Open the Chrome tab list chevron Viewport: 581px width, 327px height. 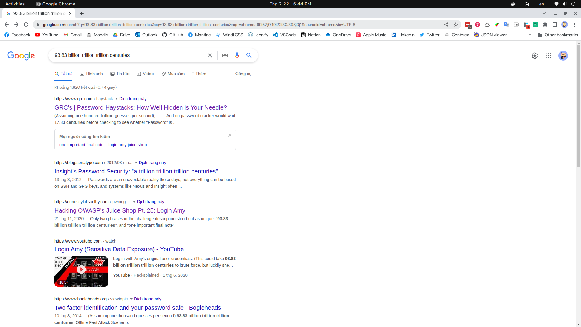[x=545, y=13]
